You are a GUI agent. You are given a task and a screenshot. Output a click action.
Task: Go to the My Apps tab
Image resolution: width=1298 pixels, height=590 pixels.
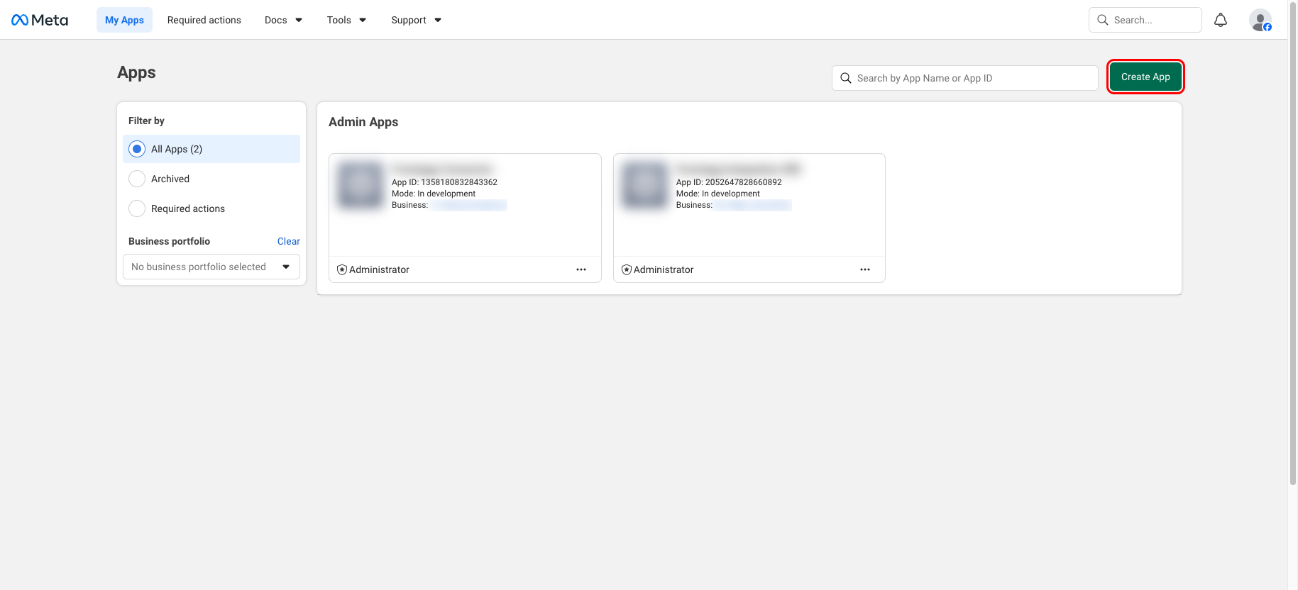pos(124,20)
